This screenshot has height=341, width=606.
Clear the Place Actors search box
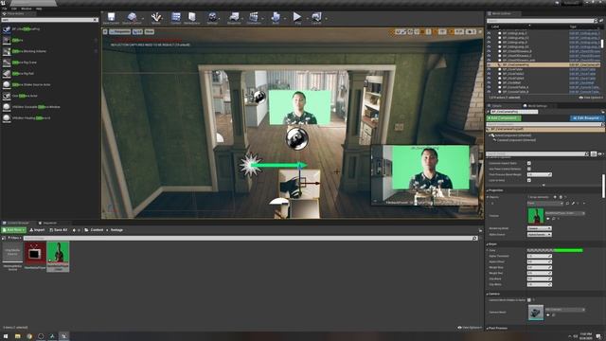(95, 20)
